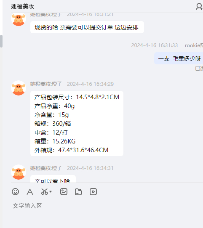Viewport: 203px width, 228px height.
Task: Click the avatar beside the 16:34:31 message
Action: (x=19, y=172)
